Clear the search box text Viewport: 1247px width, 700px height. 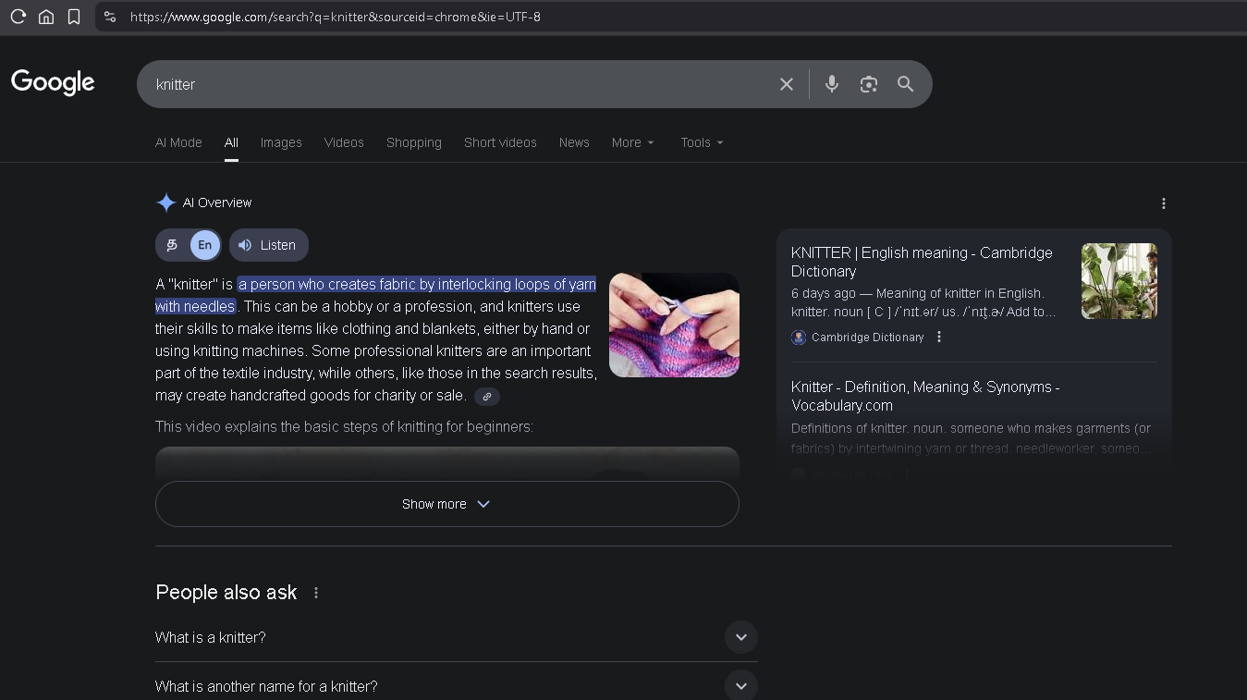[787, 84]
